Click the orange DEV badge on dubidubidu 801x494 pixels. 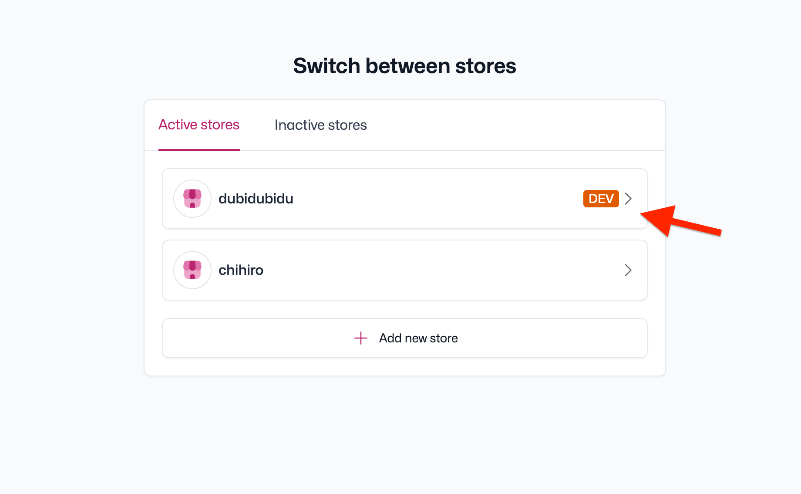point(601,199)
